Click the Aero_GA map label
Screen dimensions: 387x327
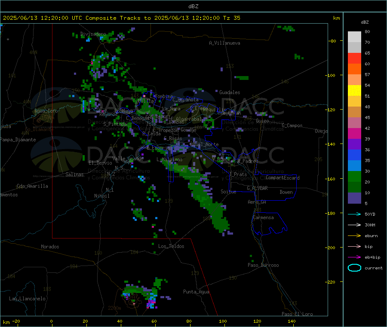click(x=257, y=202)
